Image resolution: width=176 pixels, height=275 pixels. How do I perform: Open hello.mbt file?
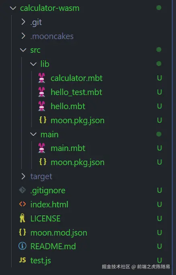68,106
